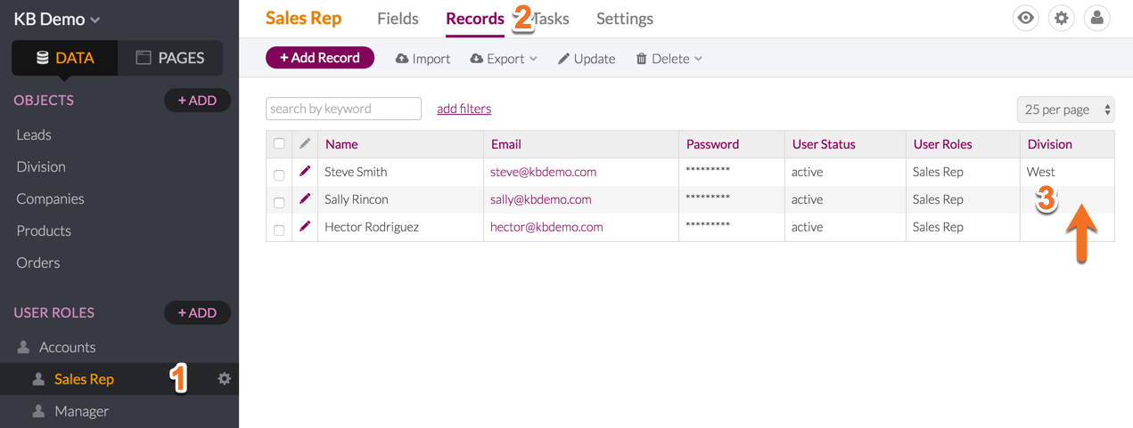Tick the checkbox for Steve Smith

coord(279,174)
